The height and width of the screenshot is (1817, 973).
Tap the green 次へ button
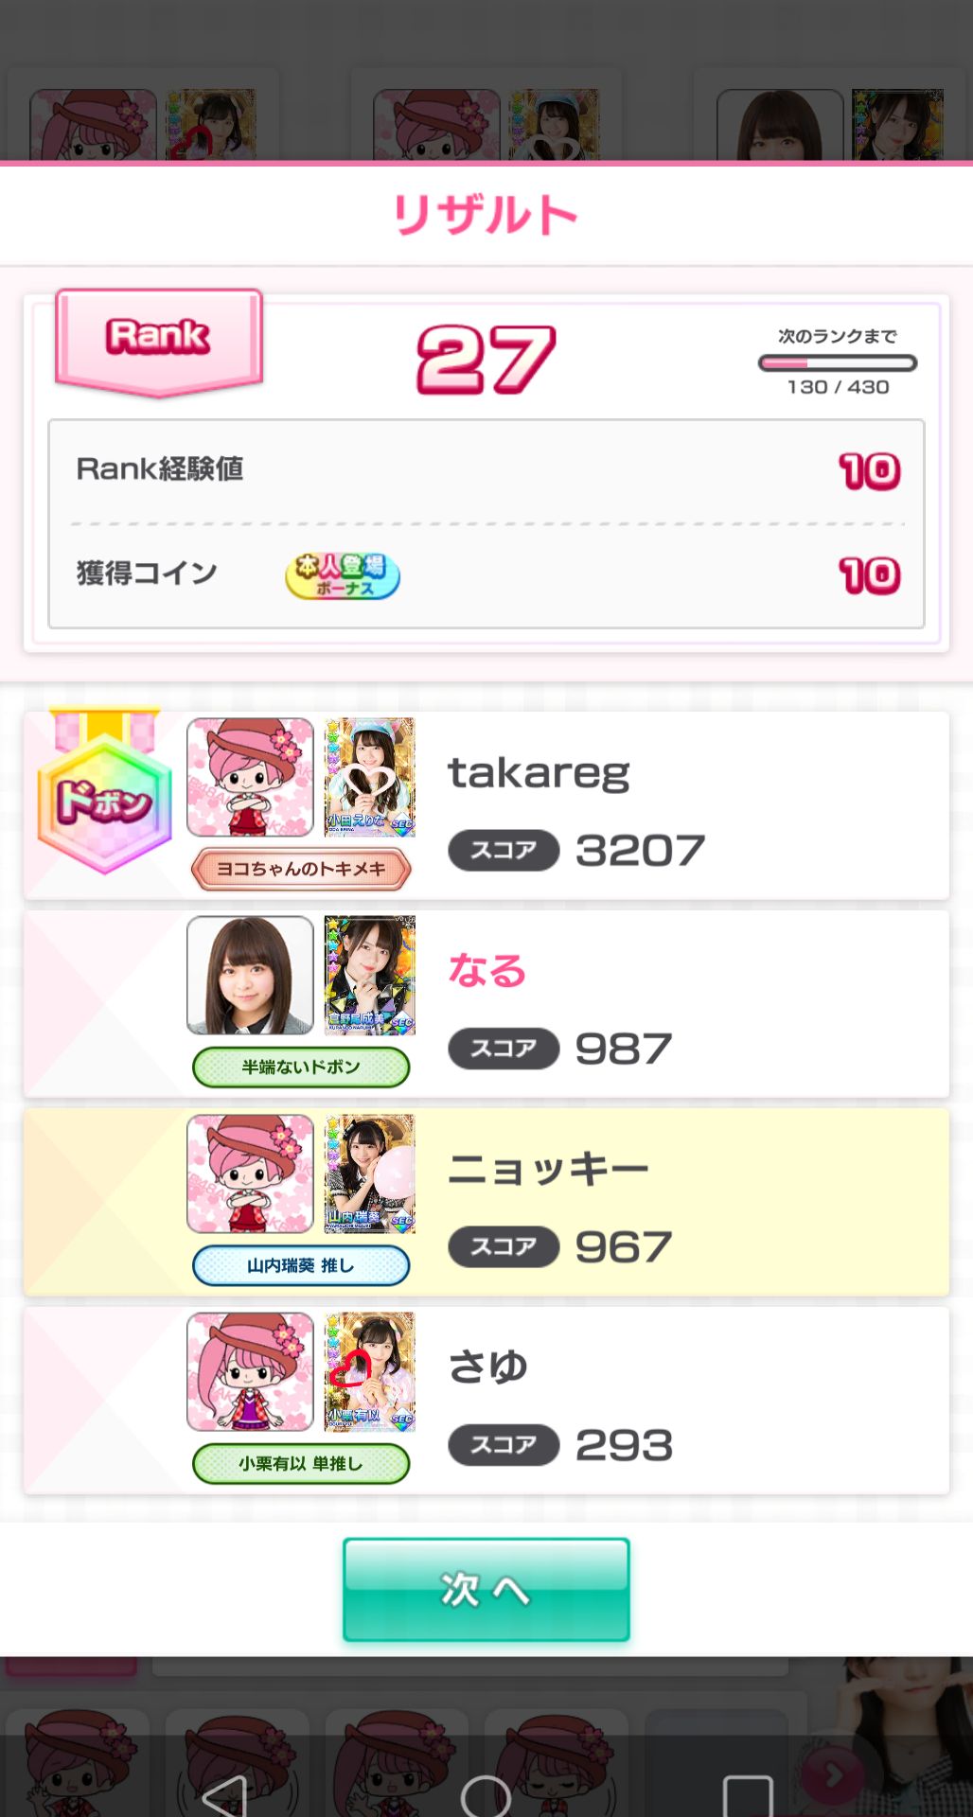tap(486, 1589)
